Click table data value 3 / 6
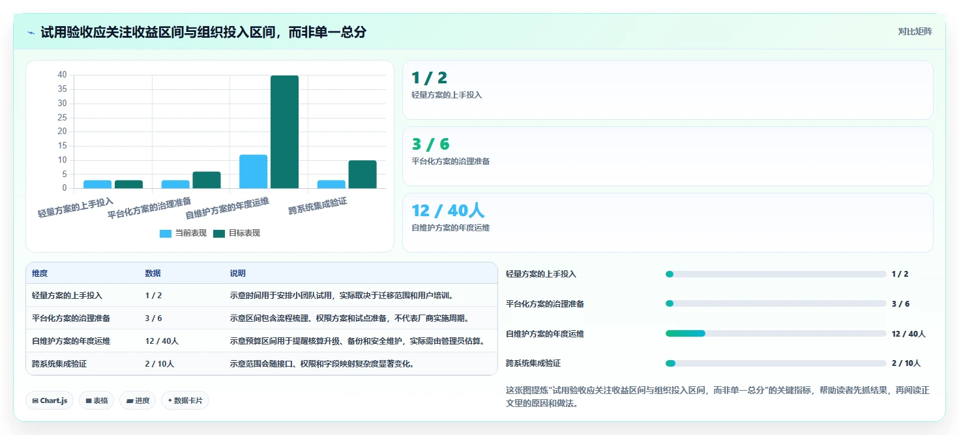The height and width of the screenshot is (435, 959). pos(153,318)
